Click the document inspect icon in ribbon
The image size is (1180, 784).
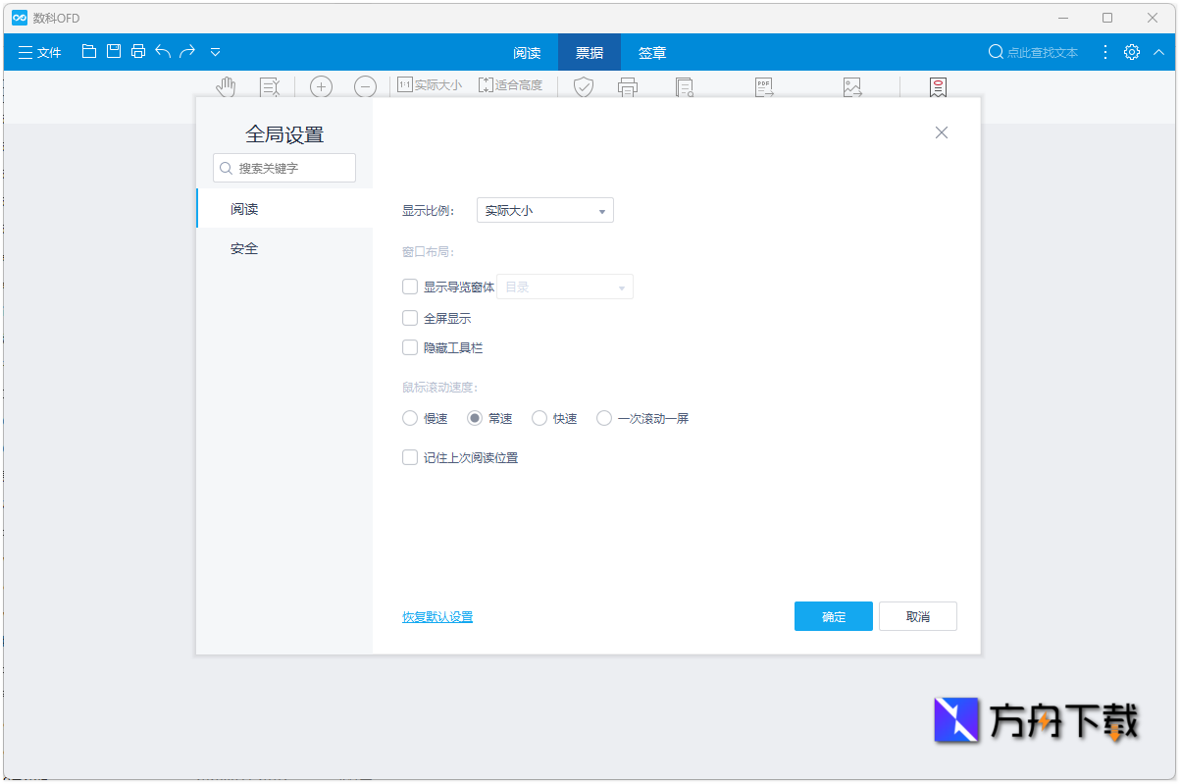point(685,86)
